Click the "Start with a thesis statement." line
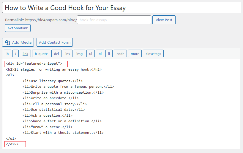The width and height of the screenshot is (243, 153). pyautogui.click(x=63, y=133)
